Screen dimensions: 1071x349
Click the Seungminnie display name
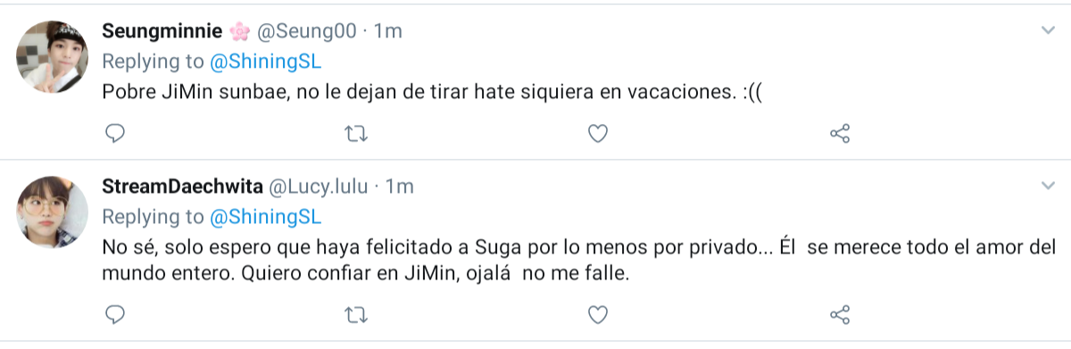[162, 31]
